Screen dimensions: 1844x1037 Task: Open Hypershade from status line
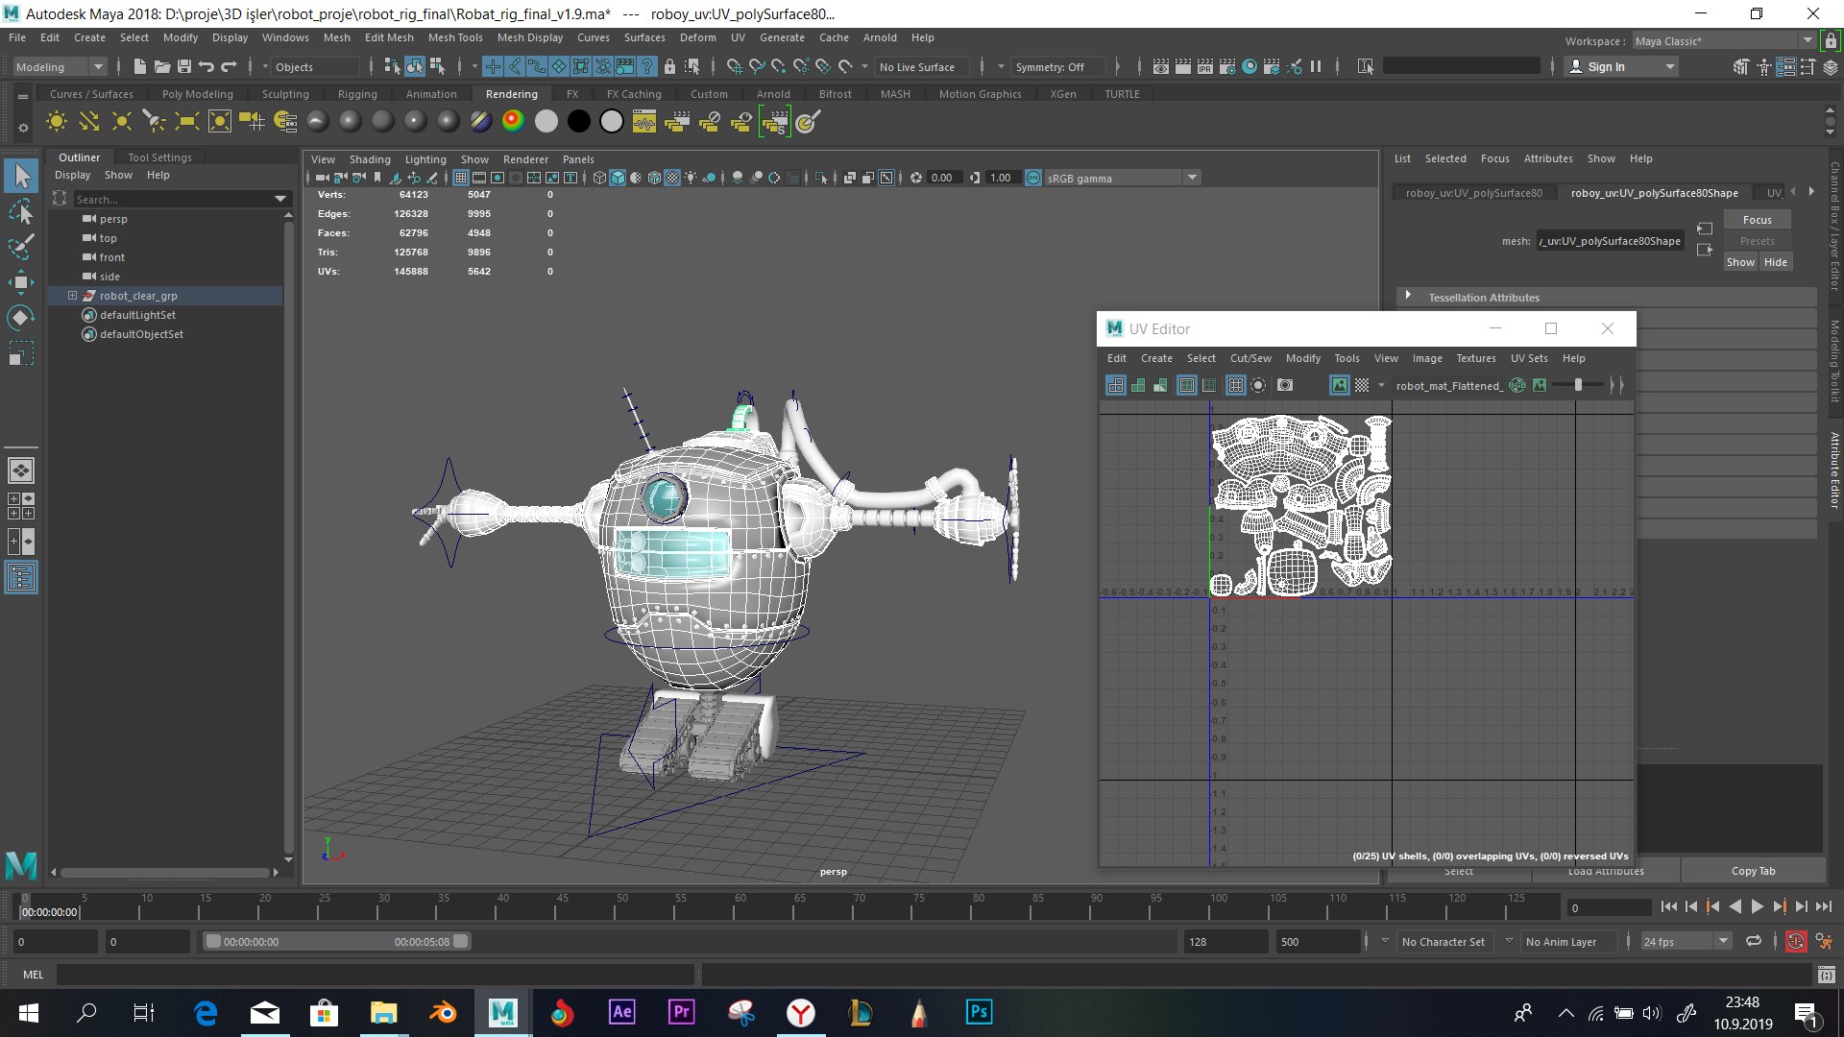[x=1250, y=67]
